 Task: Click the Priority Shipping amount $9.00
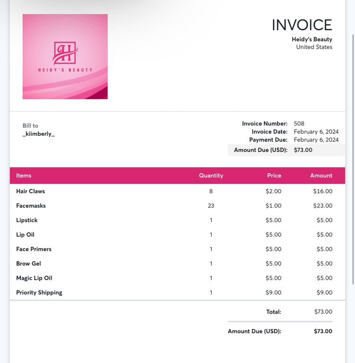pos(324,293)
